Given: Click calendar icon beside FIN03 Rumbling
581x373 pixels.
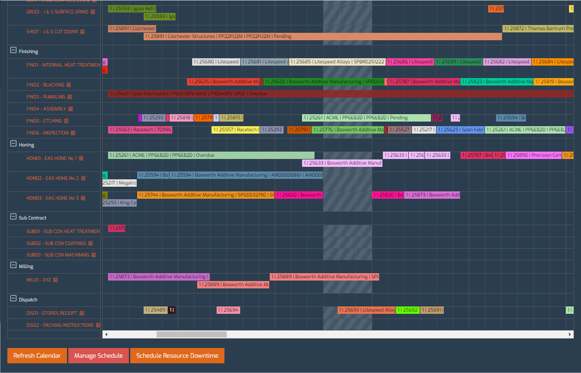Looking at the screenshot, I should (70, 97).
